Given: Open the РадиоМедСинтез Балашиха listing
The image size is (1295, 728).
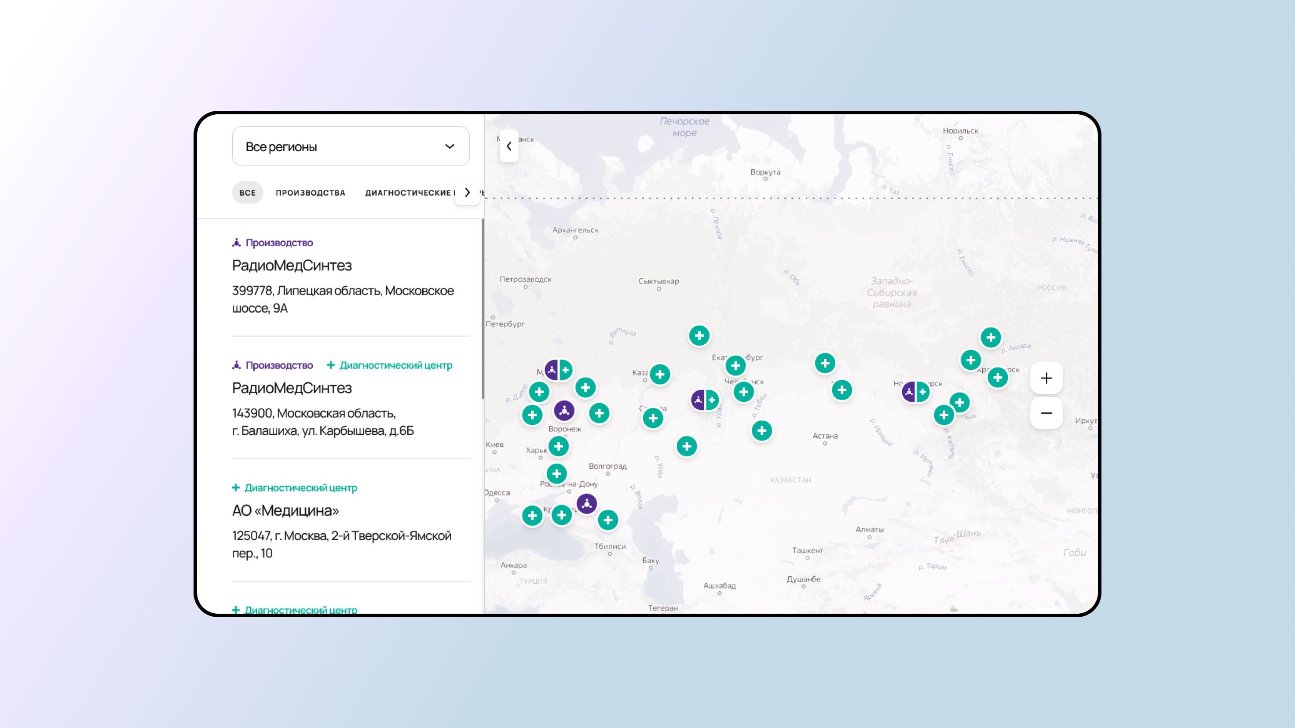Looking at the screenshot, I should tap(292, 388).
